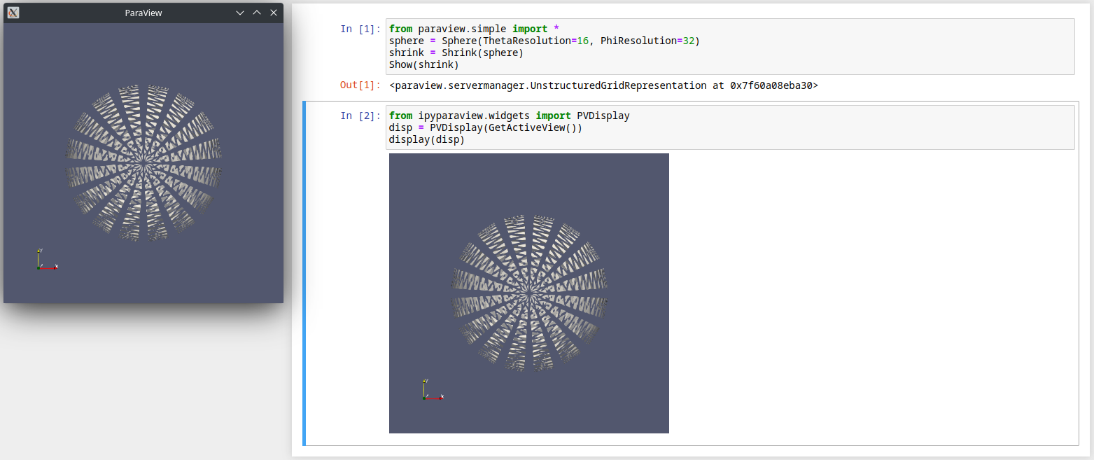Screen dimensions: 1094x460
Task: Click the yellow Y-axis arrow in ParaView orientation marker
Action: pos(38,251)
